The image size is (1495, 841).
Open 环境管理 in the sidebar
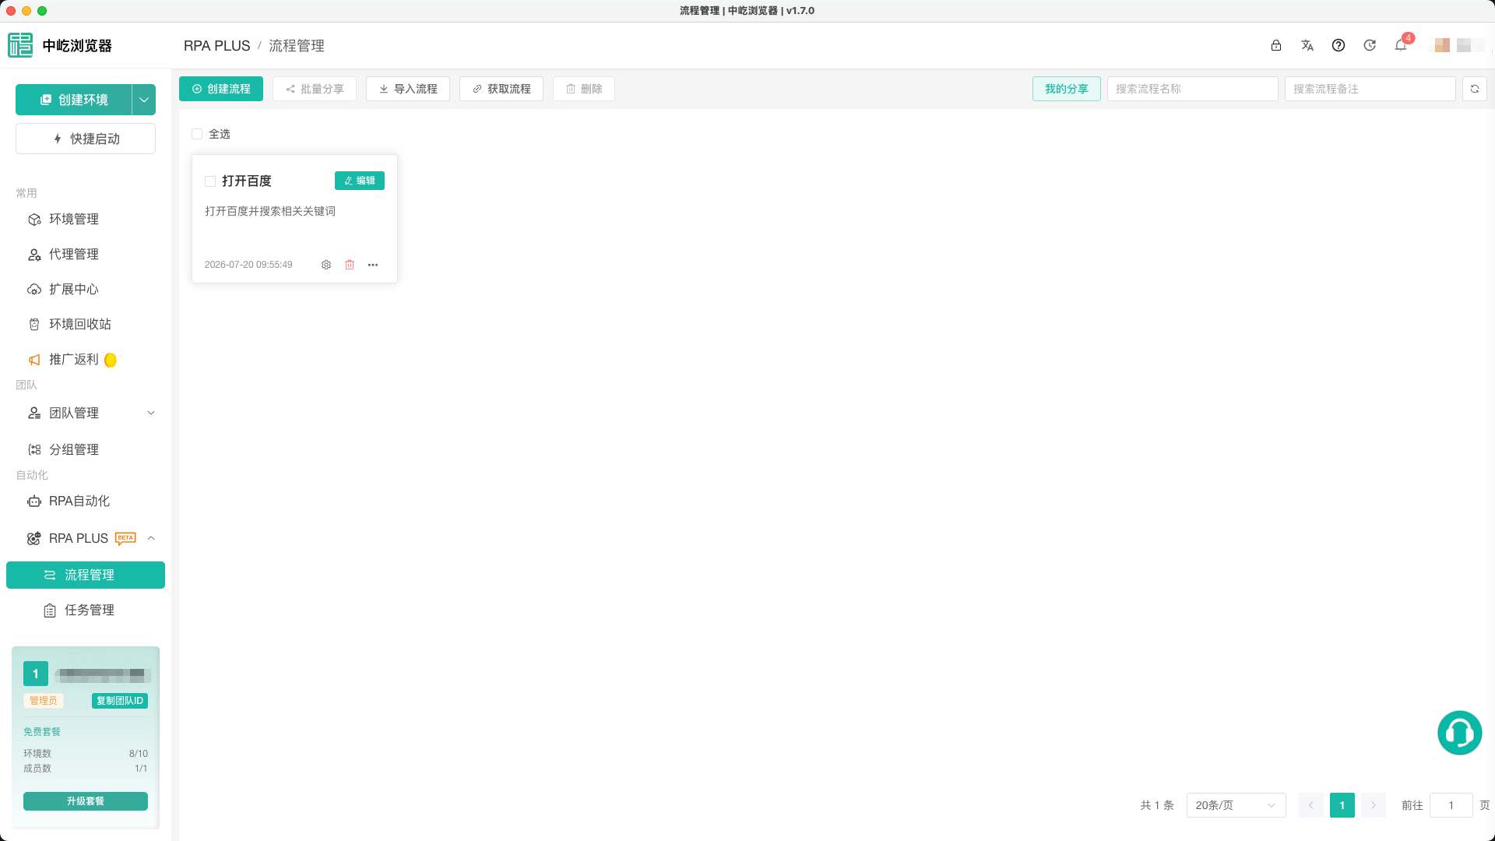[86, 220]
